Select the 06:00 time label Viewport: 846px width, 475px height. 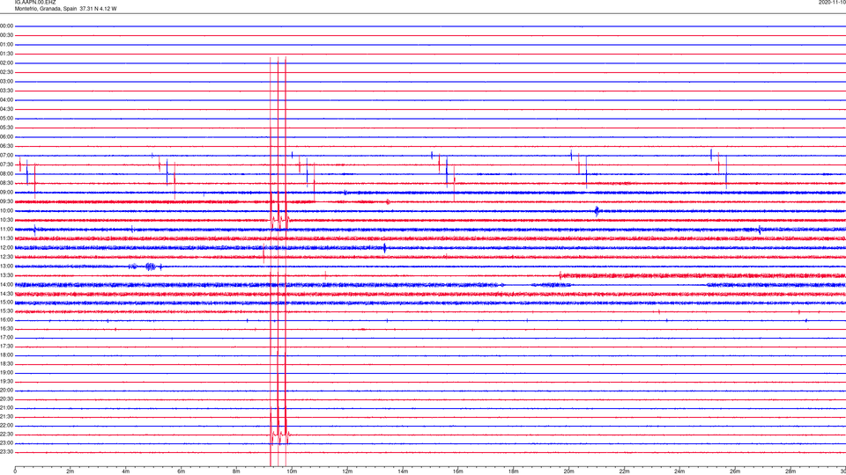click(7, 137)
